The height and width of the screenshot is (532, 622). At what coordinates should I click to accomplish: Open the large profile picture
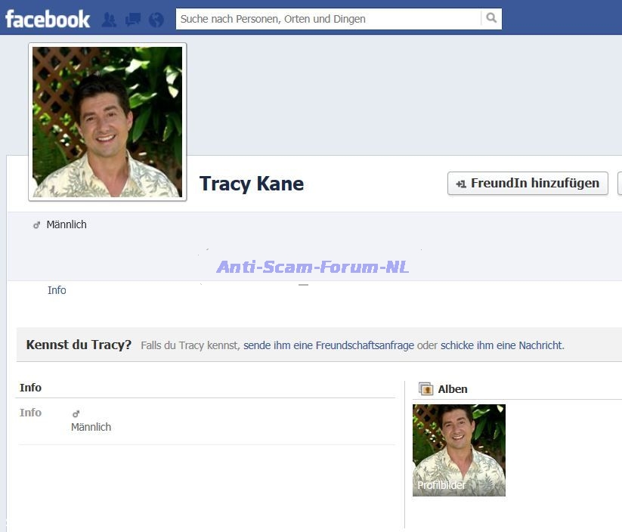click(107, 122)
